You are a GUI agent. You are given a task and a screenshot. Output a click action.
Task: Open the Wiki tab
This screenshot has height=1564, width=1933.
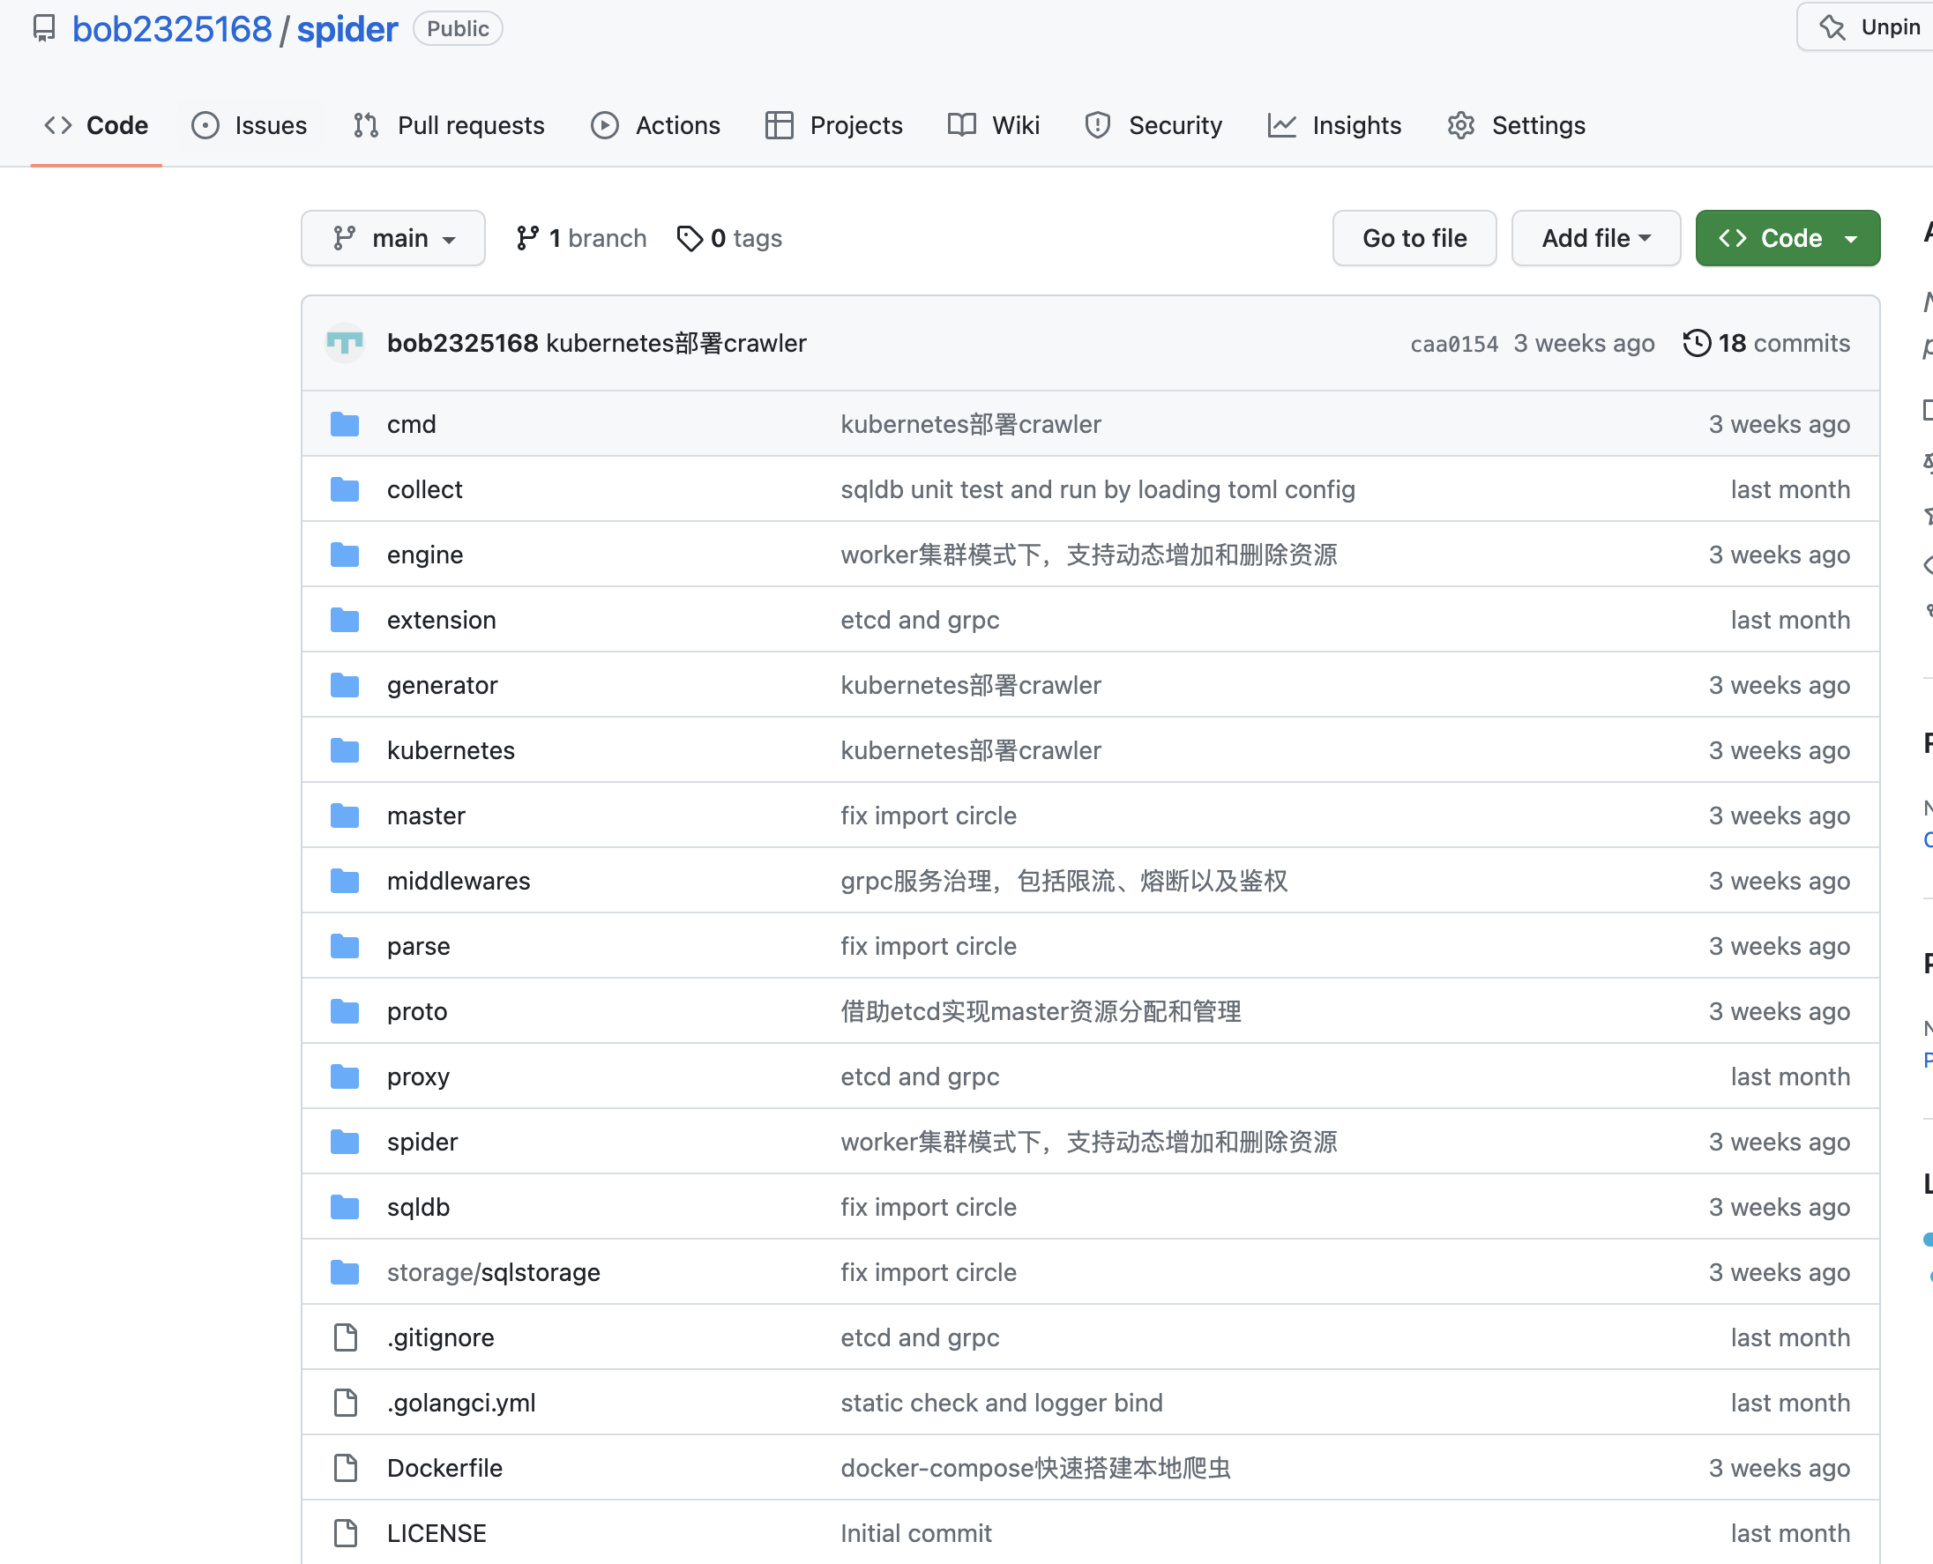tap(994, 125)
